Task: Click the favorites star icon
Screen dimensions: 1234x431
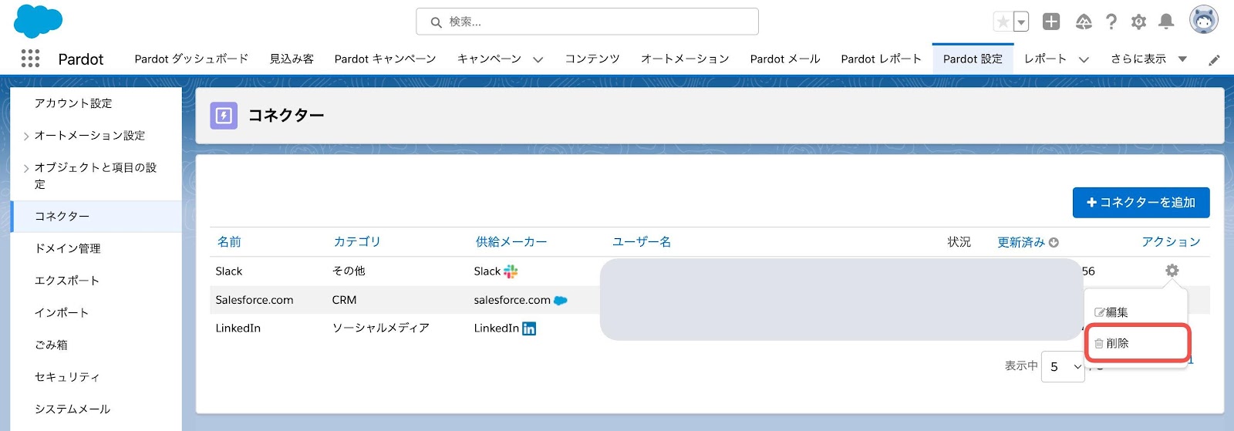Action: tap(1003, 22)
